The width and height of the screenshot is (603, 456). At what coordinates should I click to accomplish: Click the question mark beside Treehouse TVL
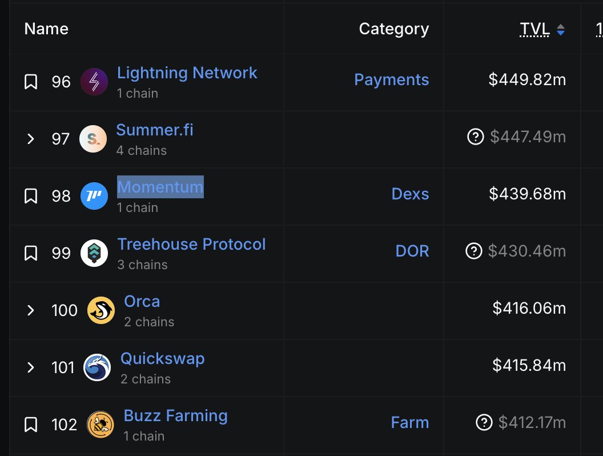pos(474,251)
